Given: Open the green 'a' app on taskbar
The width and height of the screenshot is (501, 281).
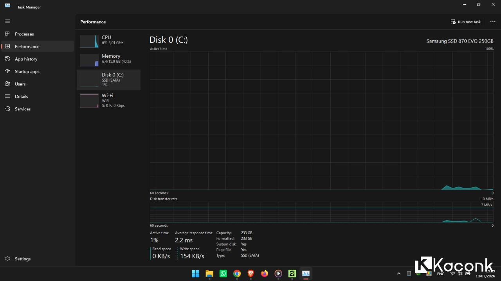Looking at the screenshot, I should (x=292, y=274).
